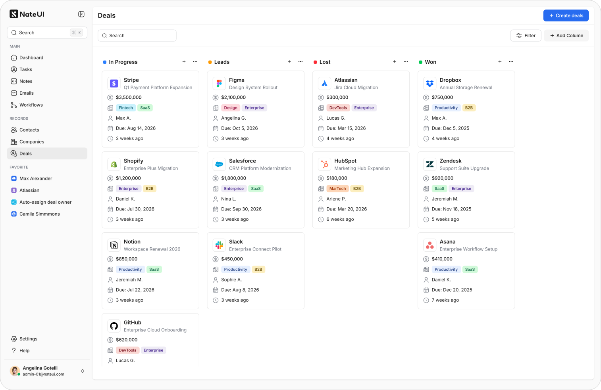
Task: Navigate to Emails
Action: point(47,93)
